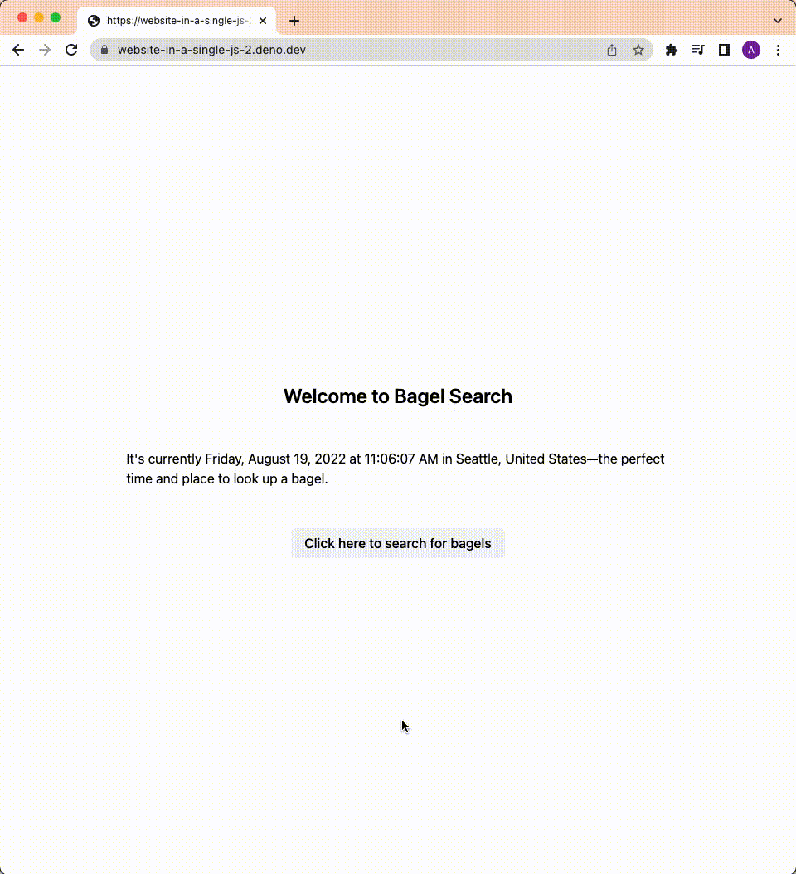
Task: Reload the Bagel Search page
Action: pos(71,50)
